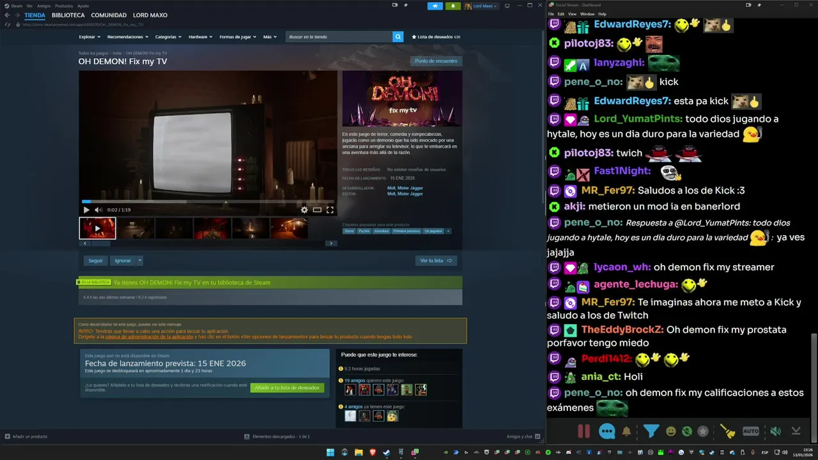Screen dimensions: 818x460
Task: Expand the Explorar store dropdown
Action: click(89, 37)
